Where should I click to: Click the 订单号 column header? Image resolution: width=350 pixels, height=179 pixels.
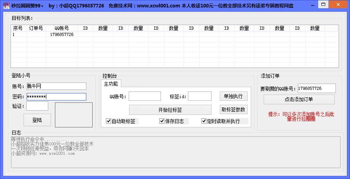(36, 28)
